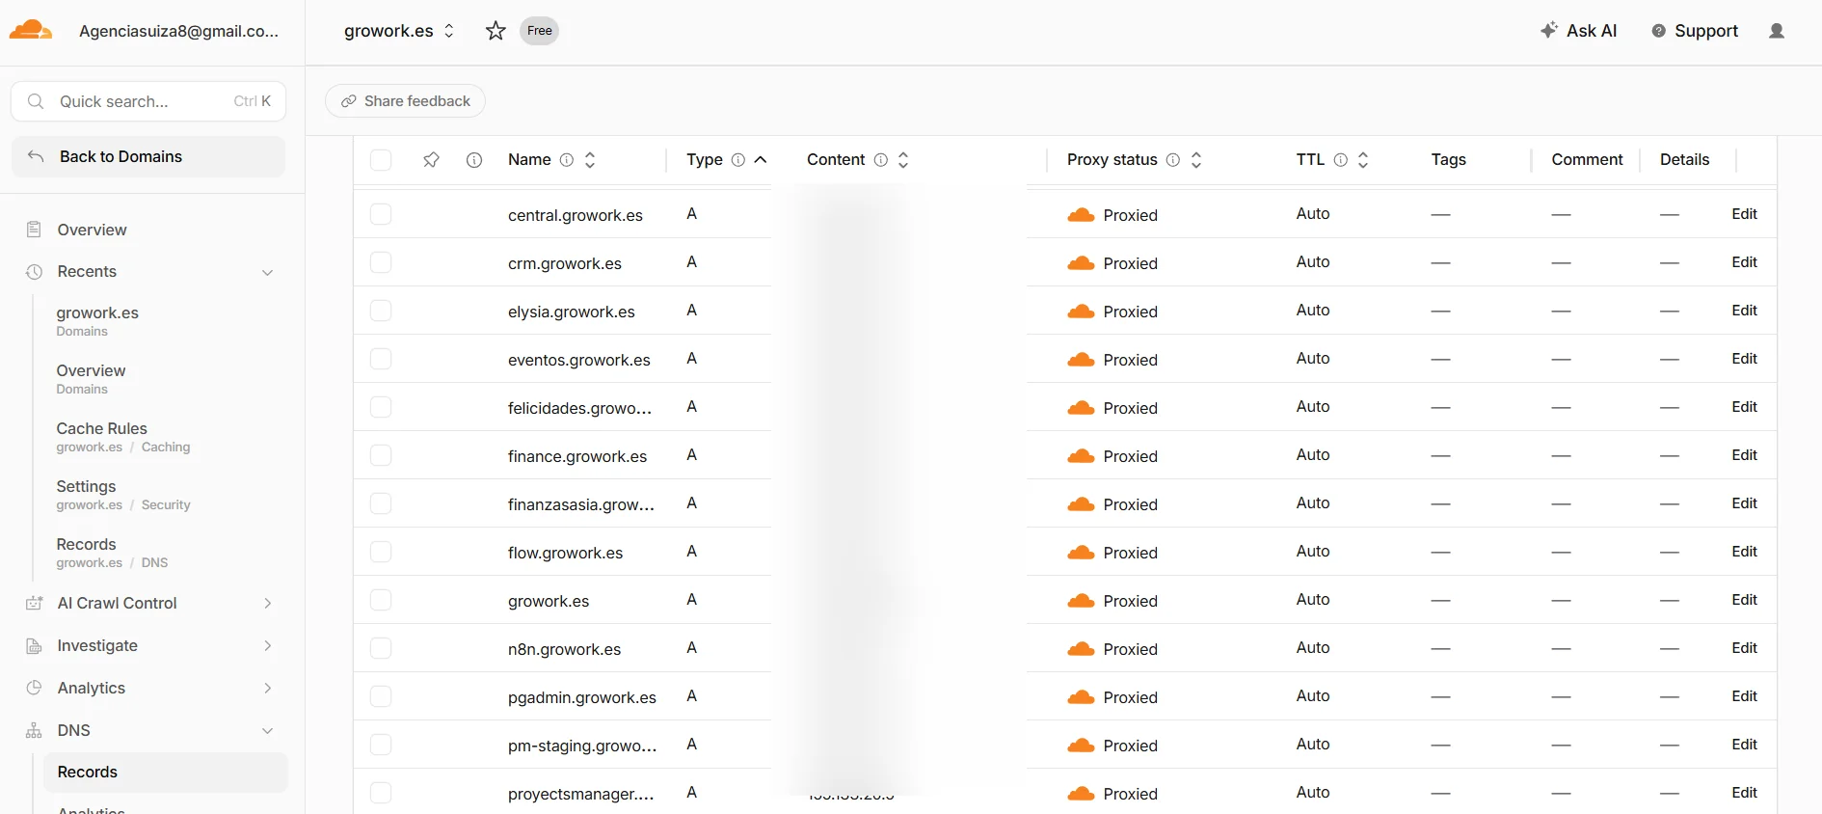This screenshot has width=1822, height=814.
Task: Check the finance.growork.es record
Action: coord(381,455)
